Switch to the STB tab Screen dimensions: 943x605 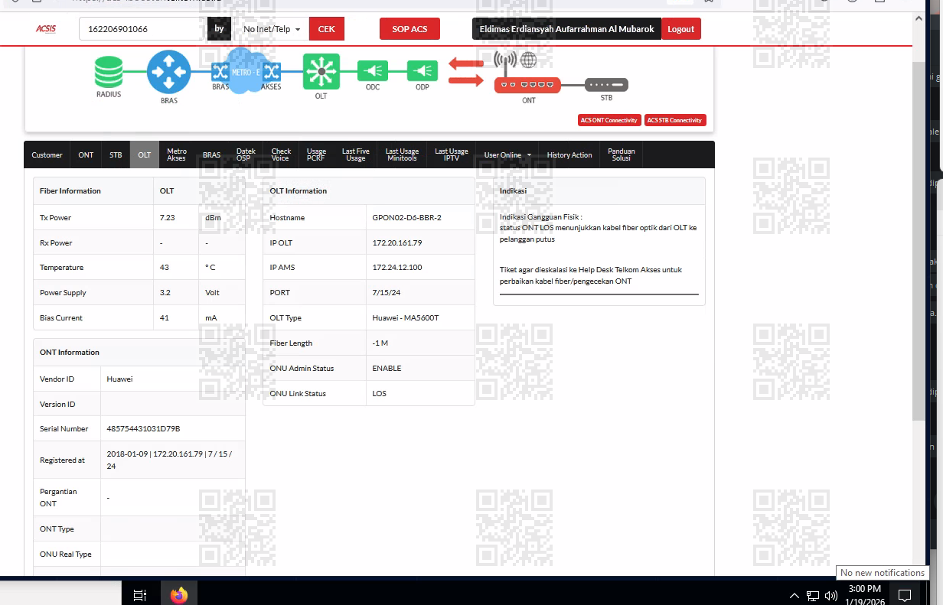point(116,155)
